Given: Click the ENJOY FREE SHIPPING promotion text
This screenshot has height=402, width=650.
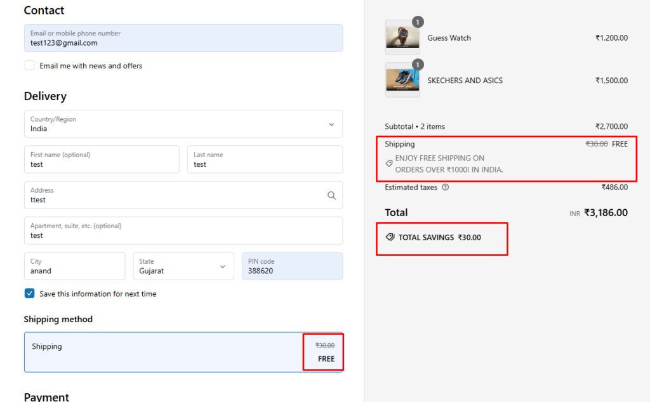Looking at the screenshot, I should 449,164.
